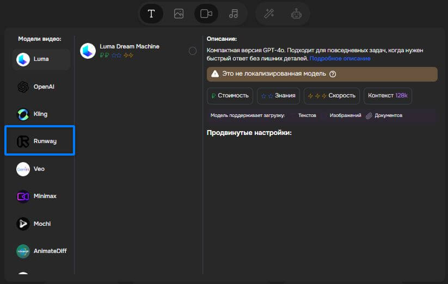
Task: Click the paperclip documents icon
Action: (x=369, y=116)
